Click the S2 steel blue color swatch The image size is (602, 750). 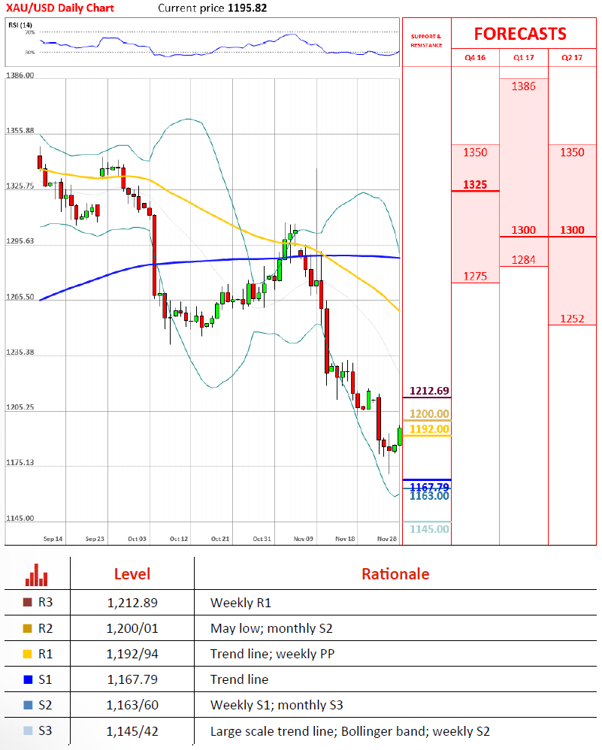coord(27,705)
